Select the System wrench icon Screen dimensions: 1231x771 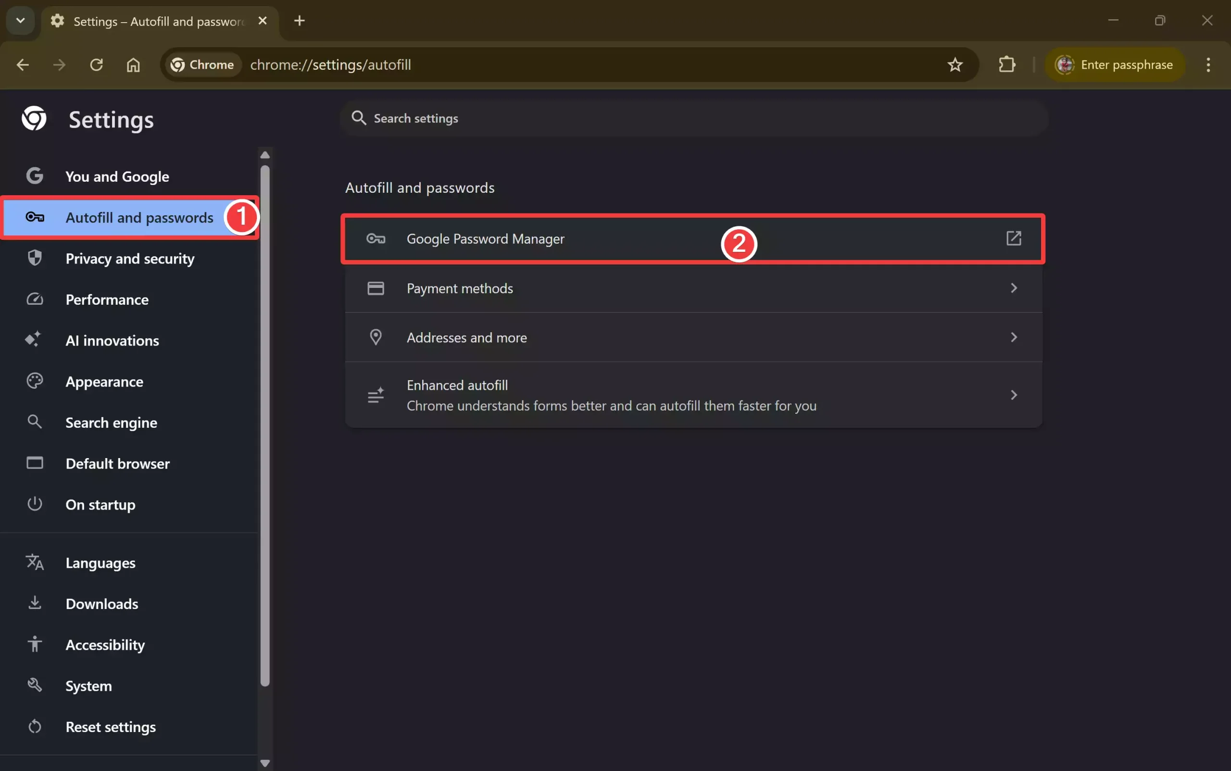[34, 685]
